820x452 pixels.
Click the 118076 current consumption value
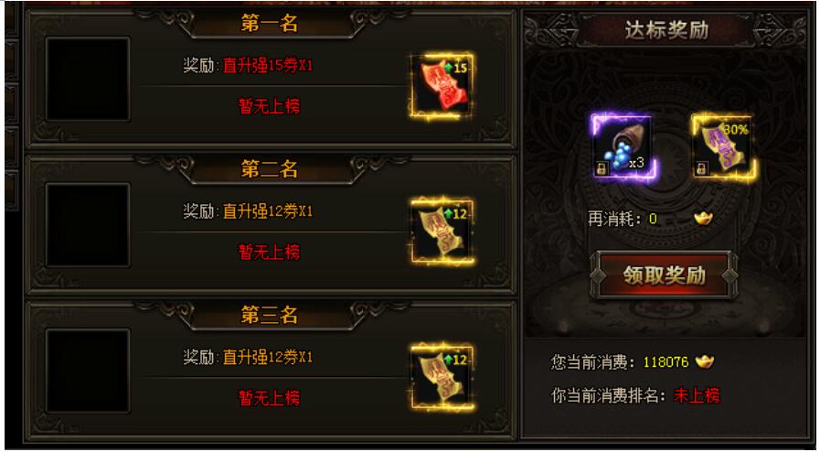[x=666, y=362]
